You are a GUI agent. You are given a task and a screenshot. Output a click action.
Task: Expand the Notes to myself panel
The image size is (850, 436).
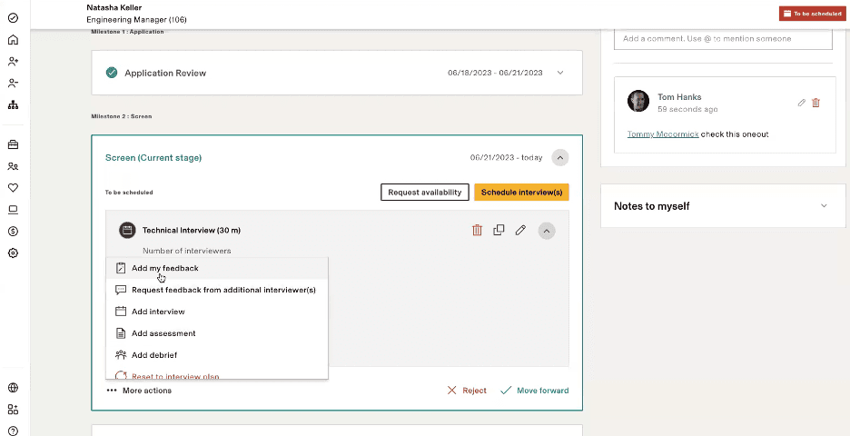(824, 206)
